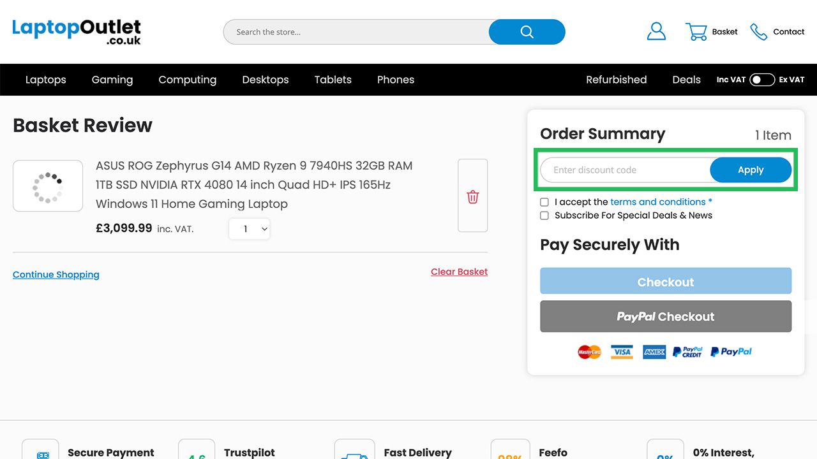Click the Clear Basket link
817x459 pixels.
coord(459,272)
